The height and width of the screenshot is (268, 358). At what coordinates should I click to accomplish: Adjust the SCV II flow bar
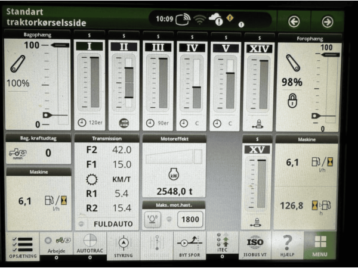[129, 83]
